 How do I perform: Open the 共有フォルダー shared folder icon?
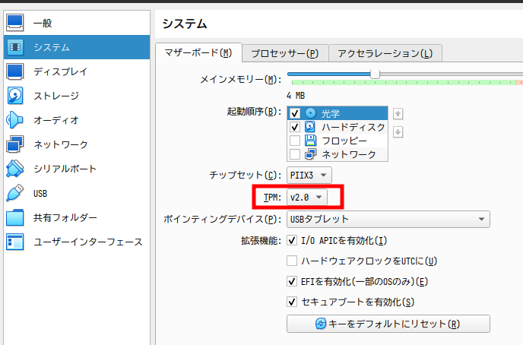point(16,217)
